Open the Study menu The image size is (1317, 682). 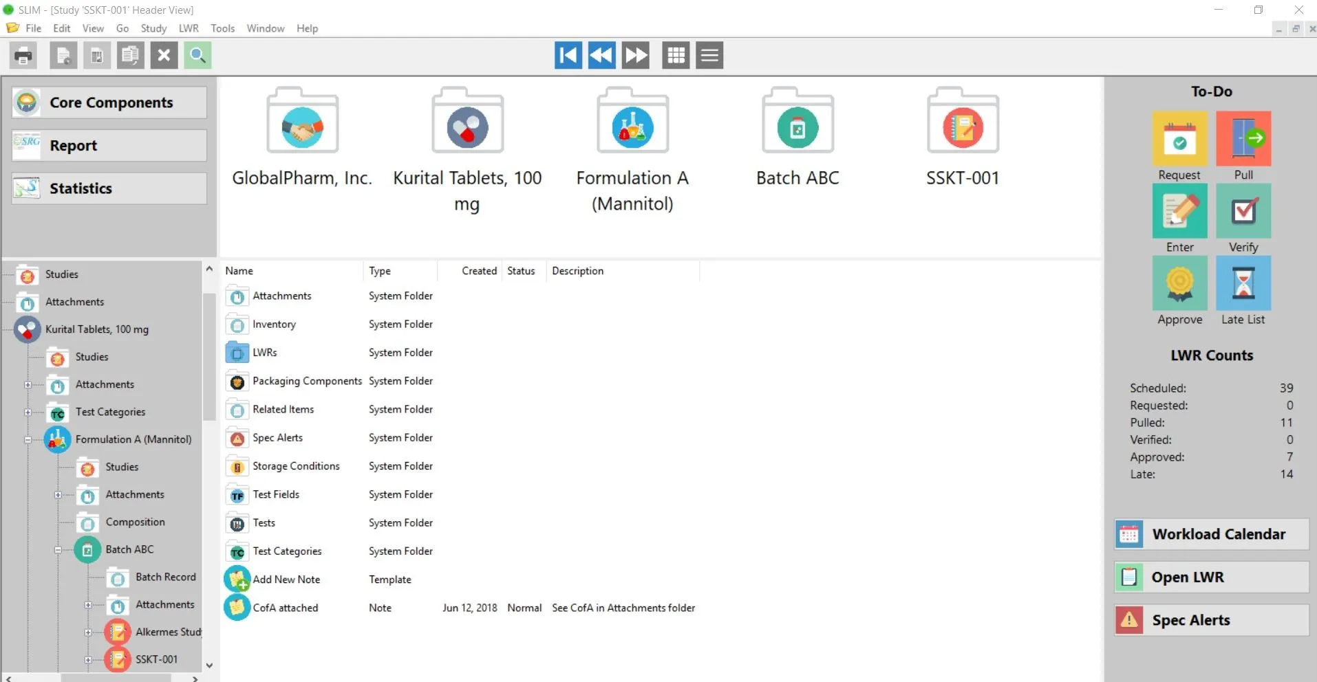point(153,28)
